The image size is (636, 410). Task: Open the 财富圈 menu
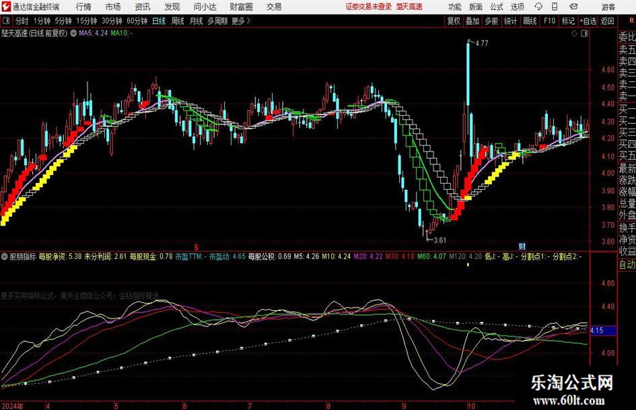[241, 7]
